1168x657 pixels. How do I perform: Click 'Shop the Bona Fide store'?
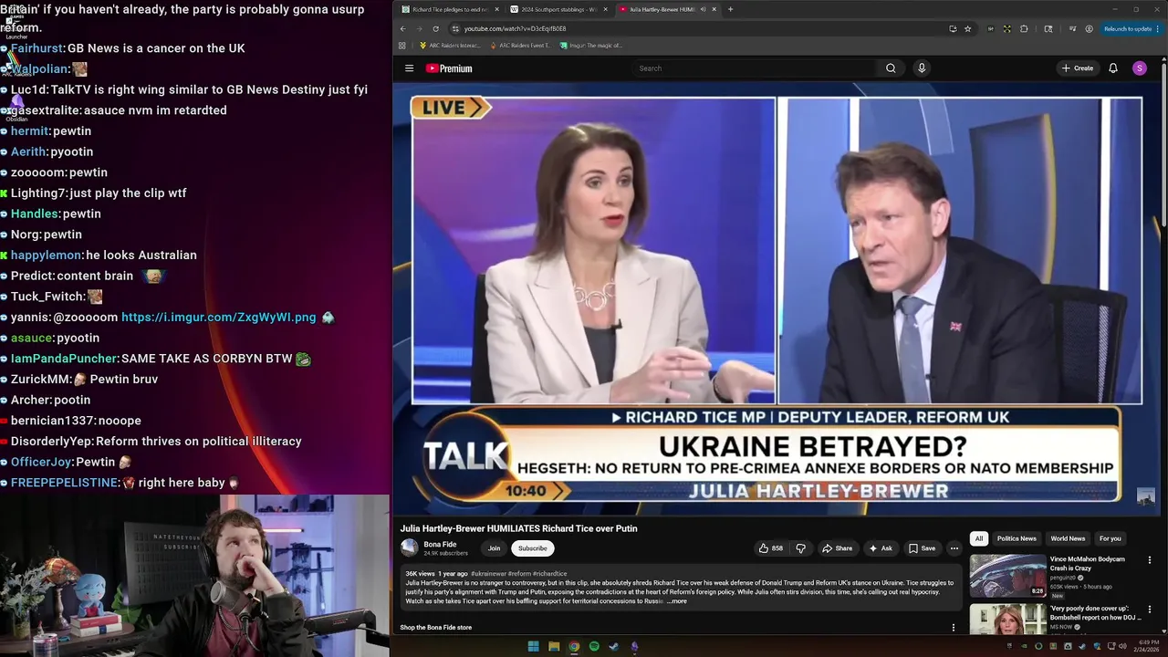(436, 628)
